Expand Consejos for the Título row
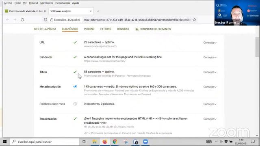Image resolution: width=260 pixels, height=146 pixels. pos(210,72)
